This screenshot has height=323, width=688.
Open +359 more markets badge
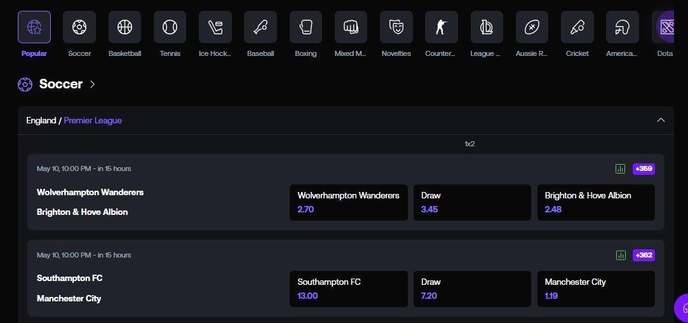[x=644, y=168]
